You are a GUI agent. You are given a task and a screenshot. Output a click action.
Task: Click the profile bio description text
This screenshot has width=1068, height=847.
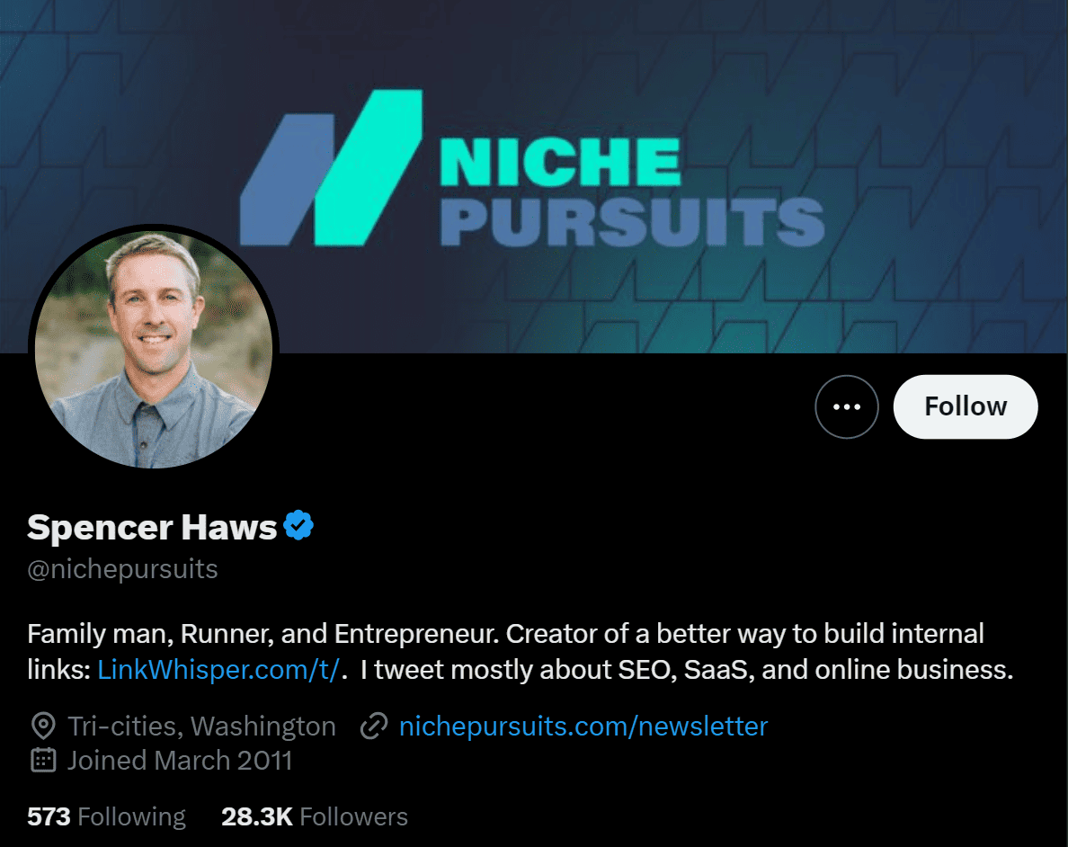[x=521, y=651]
